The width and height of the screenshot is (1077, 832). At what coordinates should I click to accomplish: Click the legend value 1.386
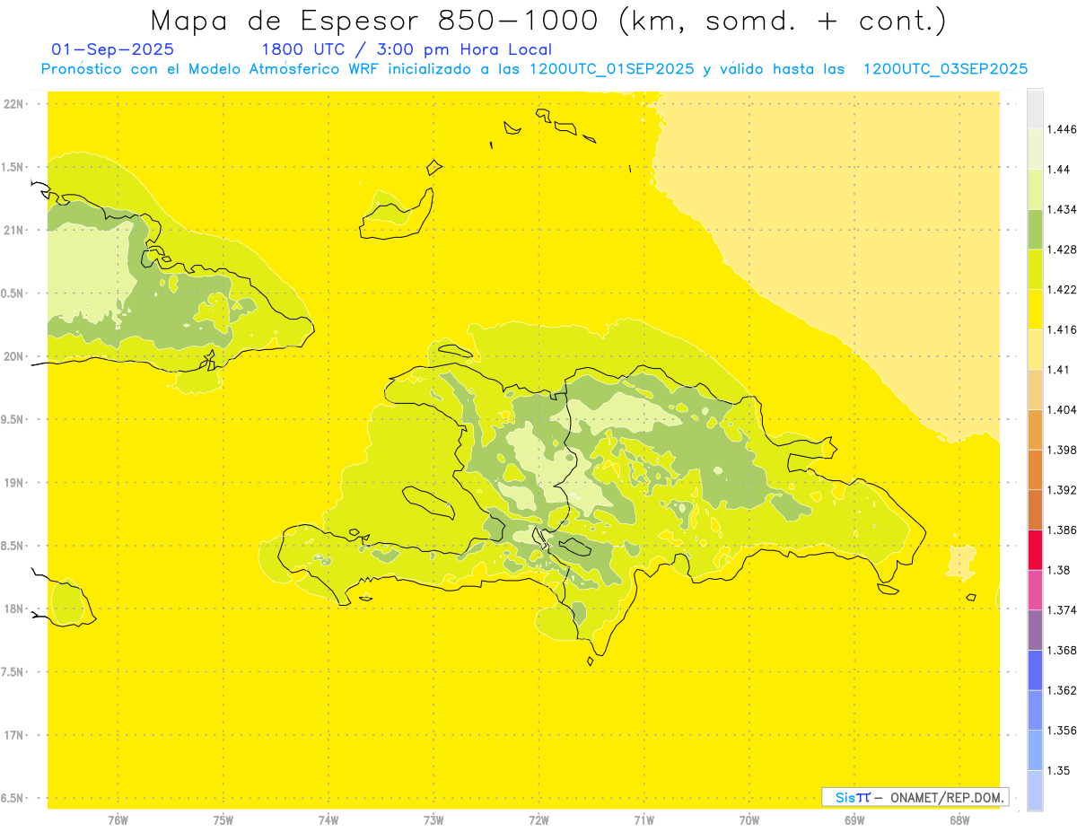tap(1061, 530)
